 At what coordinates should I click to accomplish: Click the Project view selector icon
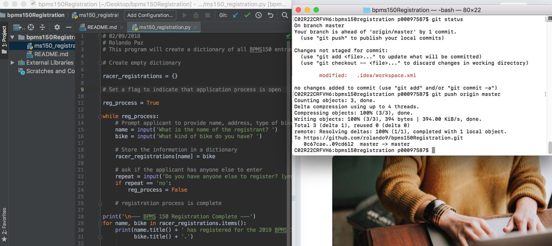pyautogui.click(x=18, y=27)
